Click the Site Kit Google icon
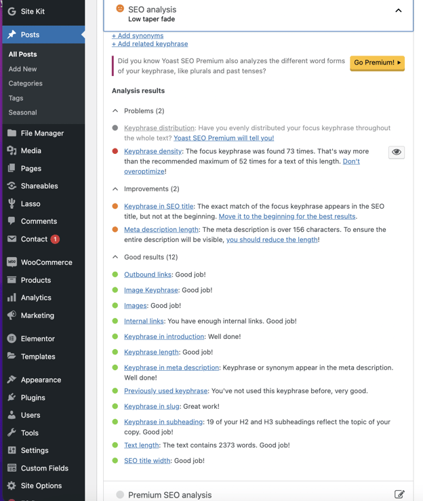 [x=12, y=12]
